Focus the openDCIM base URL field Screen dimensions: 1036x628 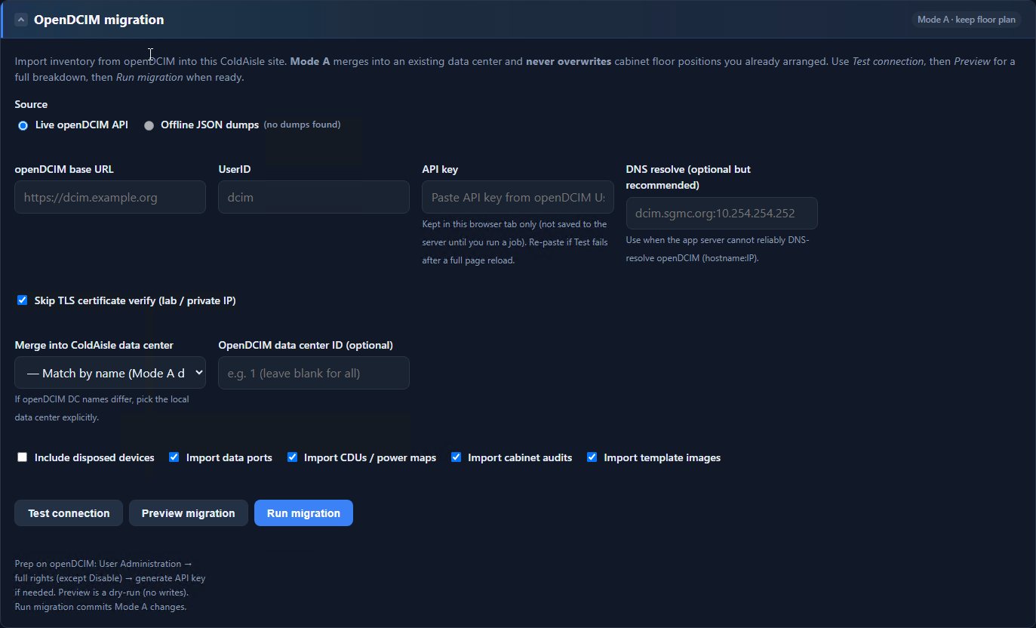click(x=110, y=197)
